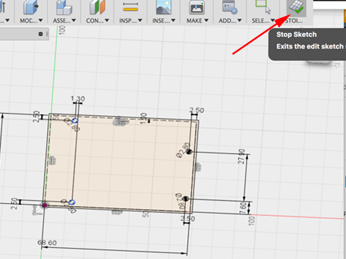Screen dimensions: 346x259
Task: Select the constraint glyph on the right edge
Action: coord(198,167)
